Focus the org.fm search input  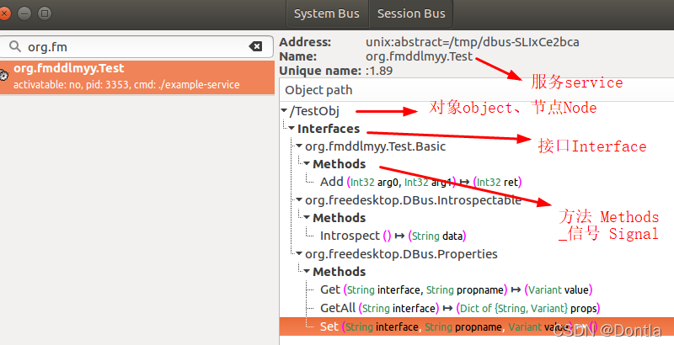pyautogui.click(x=136, y=46)
